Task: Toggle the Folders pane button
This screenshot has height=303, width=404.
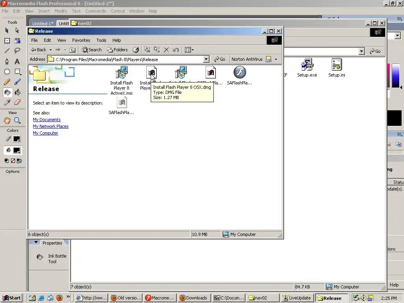Action: point(117,50)
